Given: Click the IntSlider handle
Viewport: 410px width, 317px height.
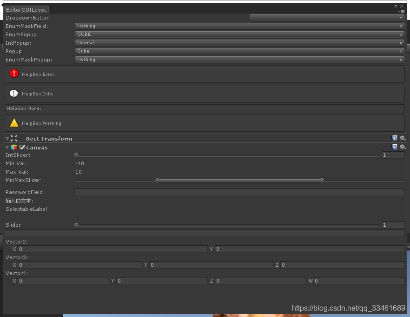Looking at the screenshot, I should point(76,155).
